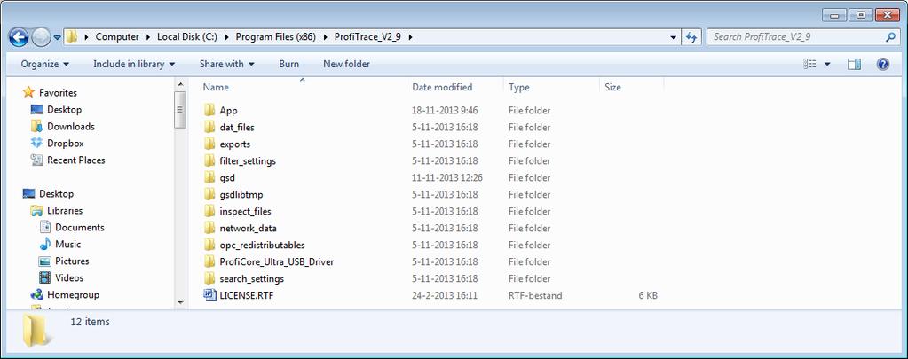Select the dat_files folder icon
The height and width of the screenshot is (359, 908).
(x=209, y=127)
